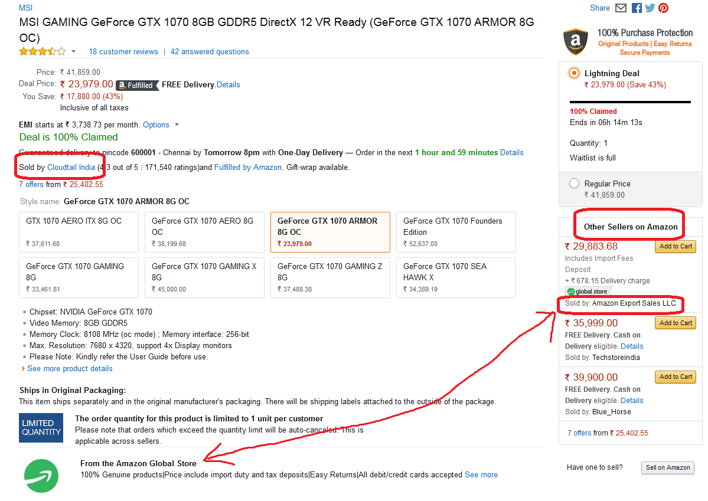Click the Amazon purchase protection shield icon
The height and width of the screenshot is (501, 708).
click(x=576, y=41)
